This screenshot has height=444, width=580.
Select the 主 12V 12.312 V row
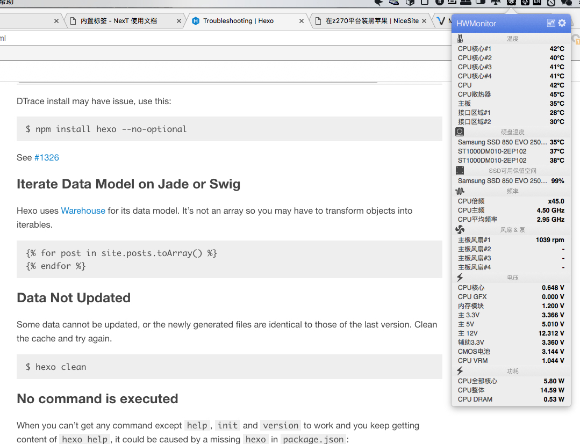click(511, 333)
